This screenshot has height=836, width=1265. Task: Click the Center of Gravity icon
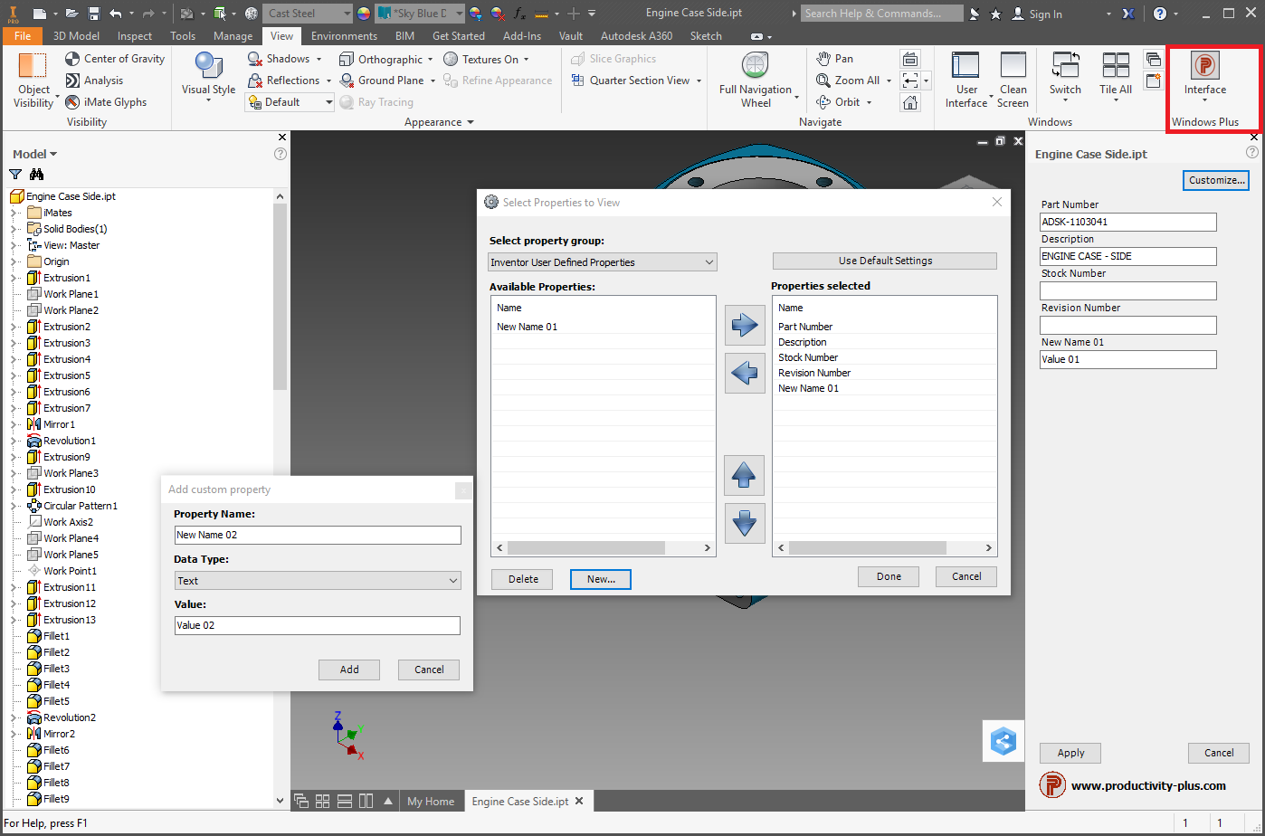pyautogui.click(x=73, y=59)
